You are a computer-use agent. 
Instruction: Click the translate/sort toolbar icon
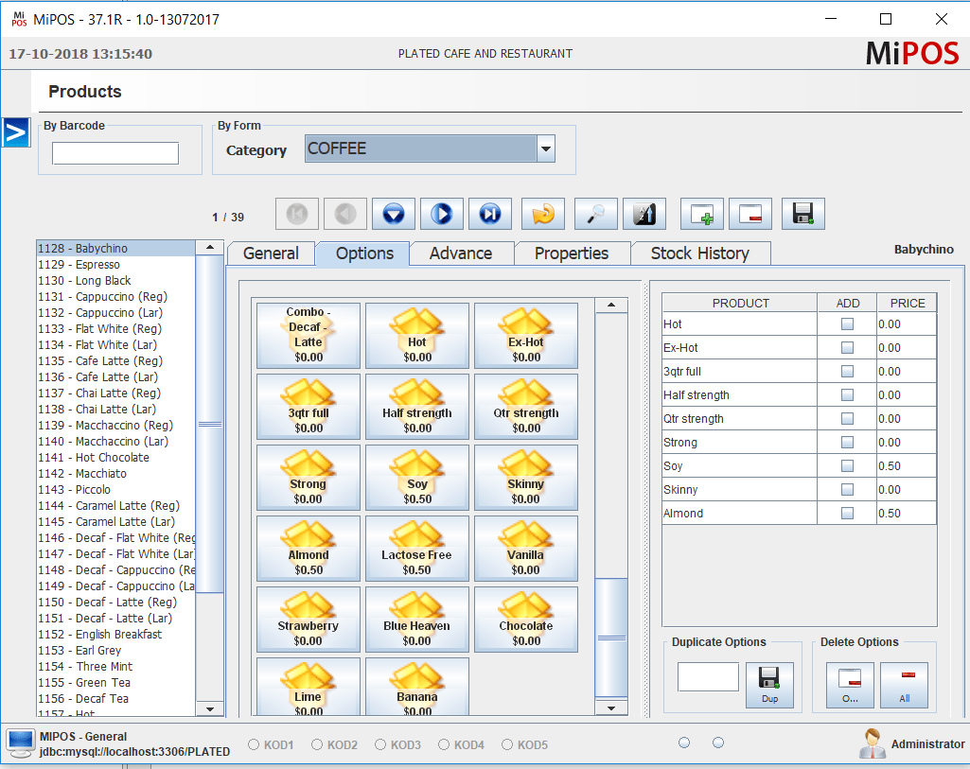tap(644, 214)
